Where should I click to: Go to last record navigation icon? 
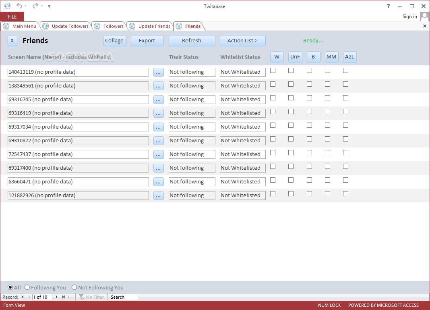pyautogui.click(x=64, y=297)
